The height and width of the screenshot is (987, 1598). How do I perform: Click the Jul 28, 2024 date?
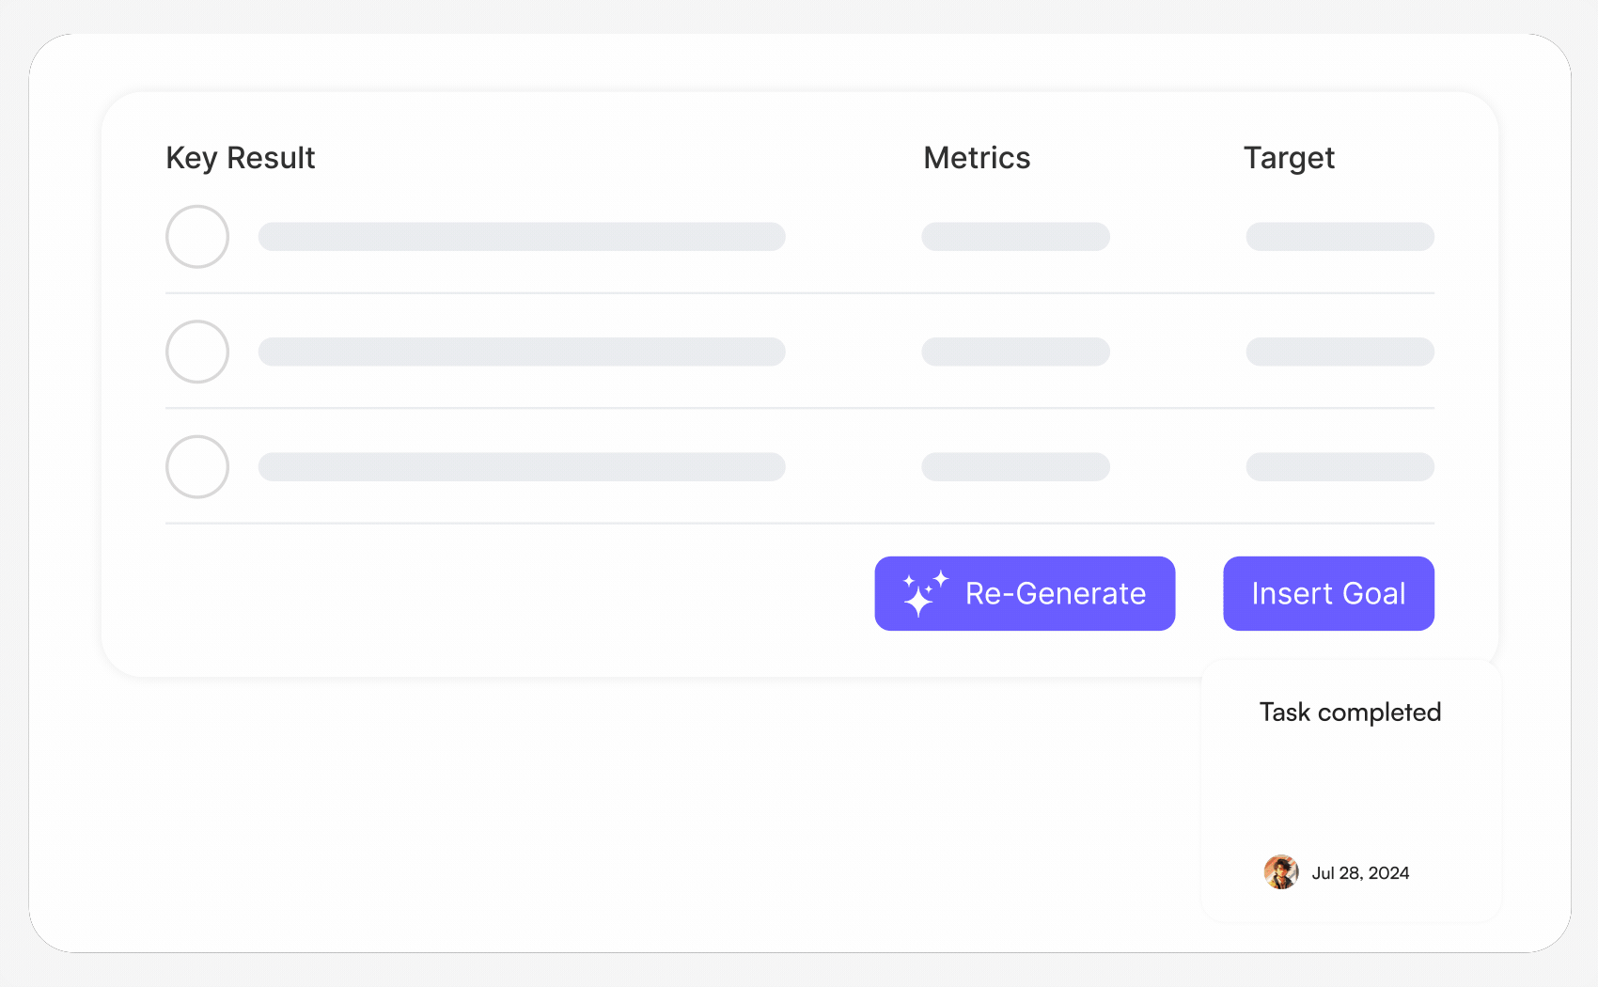coord(1360,873)
